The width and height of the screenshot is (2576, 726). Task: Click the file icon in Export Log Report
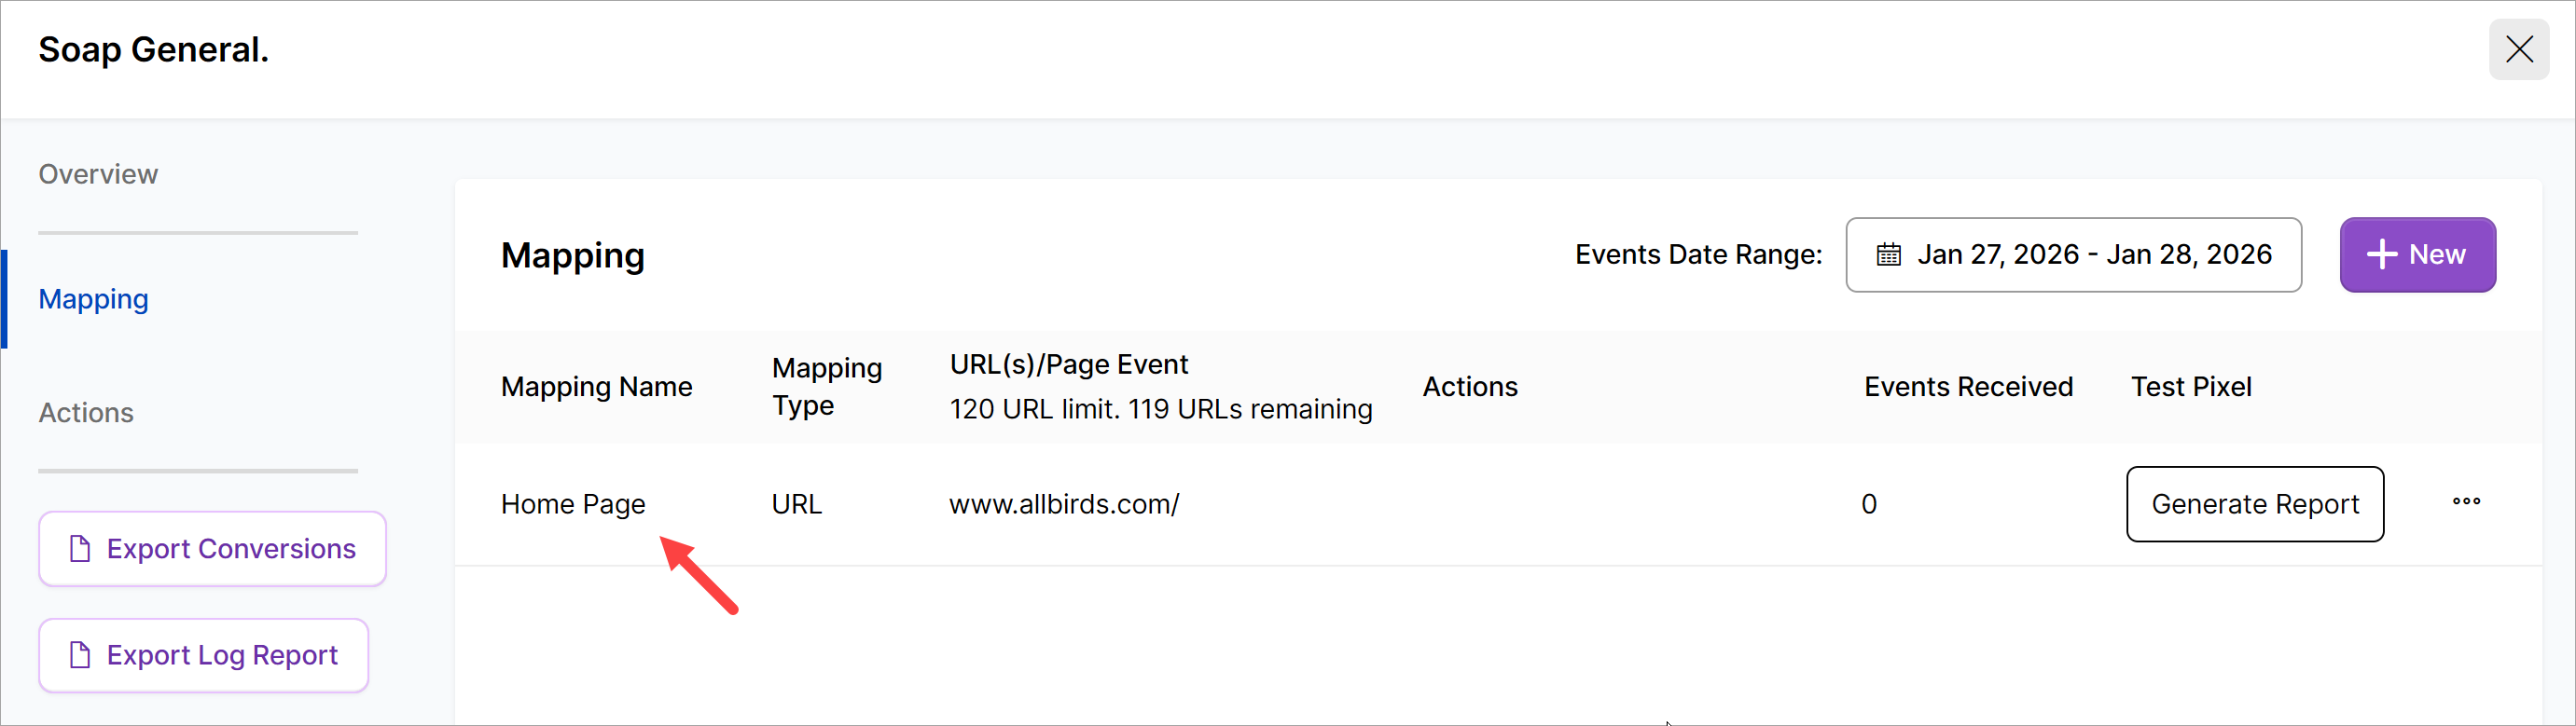[80, 655]
